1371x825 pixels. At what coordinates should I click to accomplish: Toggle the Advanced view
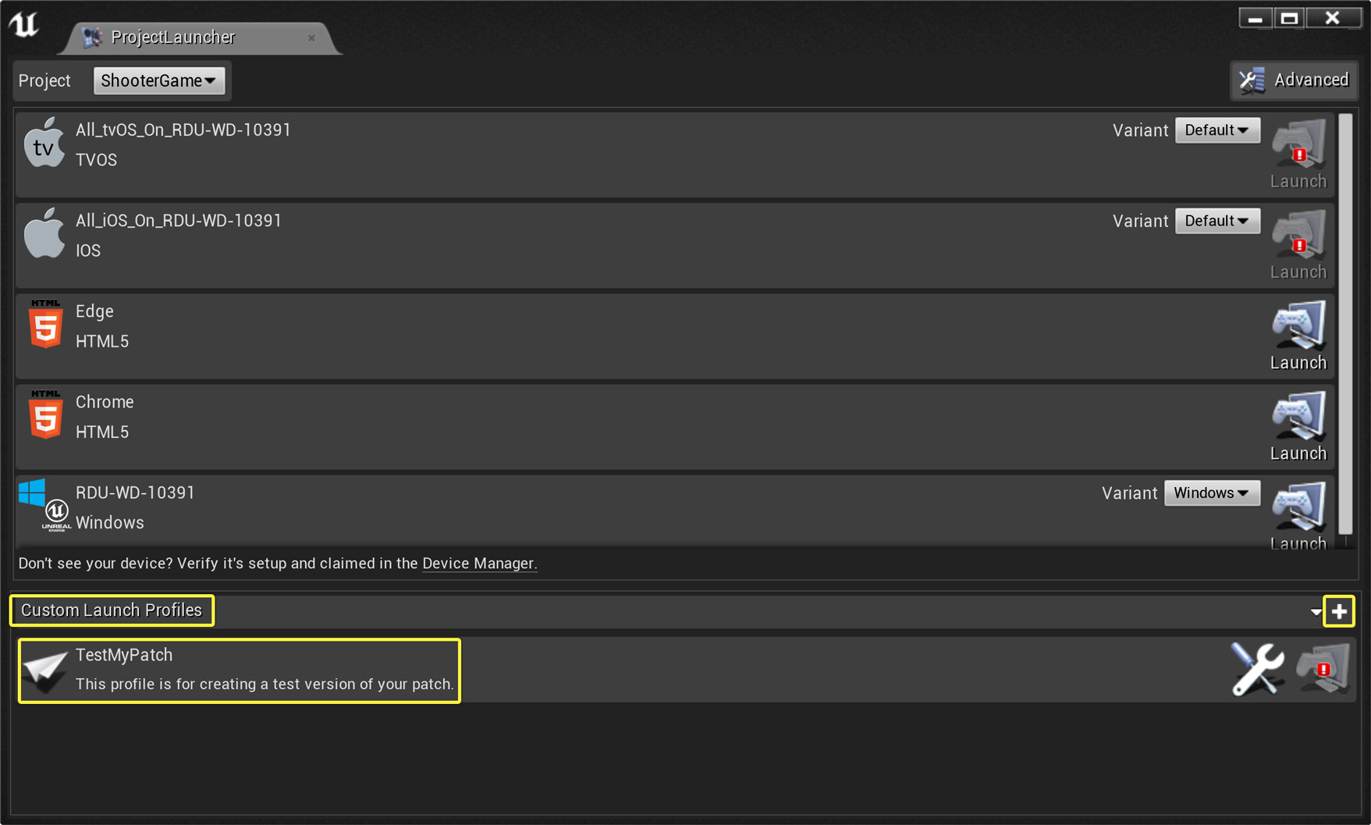click(1295, 80)
